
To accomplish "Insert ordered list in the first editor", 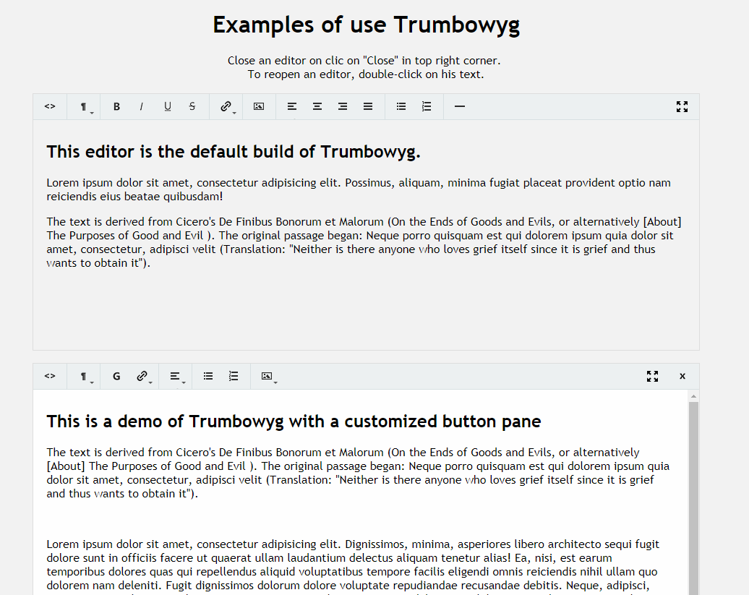I will 427,106.
